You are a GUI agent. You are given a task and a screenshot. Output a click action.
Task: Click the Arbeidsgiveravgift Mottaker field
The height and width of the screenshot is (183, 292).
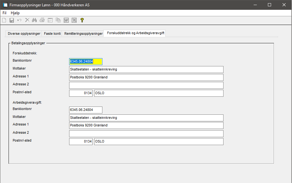[x=146, y=118]
